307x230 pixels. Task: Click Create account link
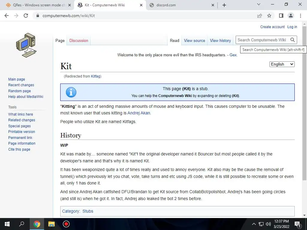tap(272, 27)
